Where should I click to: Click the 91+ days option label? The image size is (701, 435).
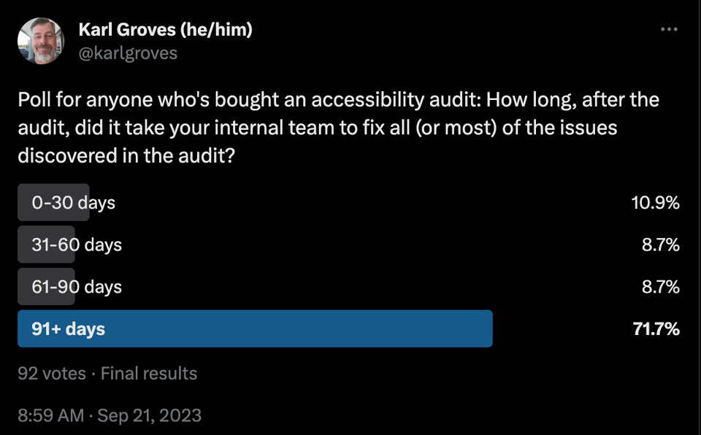click(68, 329)
